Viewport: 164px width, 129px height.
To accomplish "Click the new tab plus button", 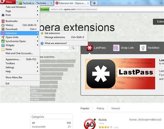I will [x=94, y=3].
